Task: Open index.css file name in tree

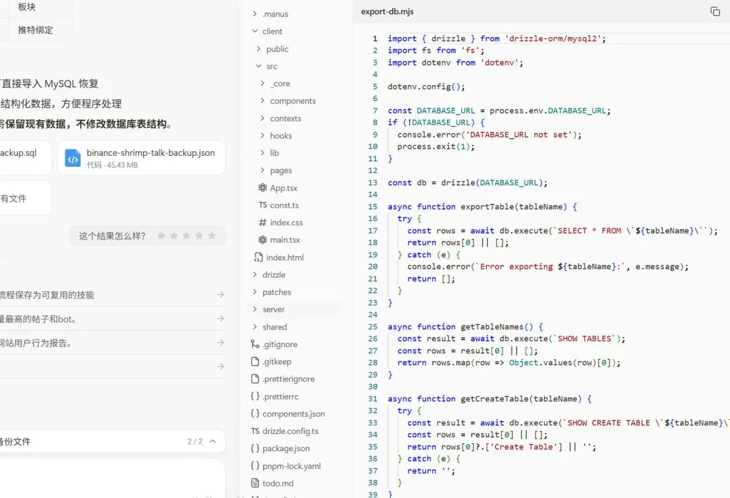Action: click(x=287, y=223)
